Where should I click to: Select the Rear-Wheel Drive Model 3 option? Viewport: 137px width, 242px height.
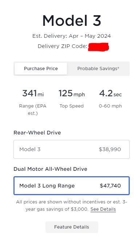pos(72,149)
